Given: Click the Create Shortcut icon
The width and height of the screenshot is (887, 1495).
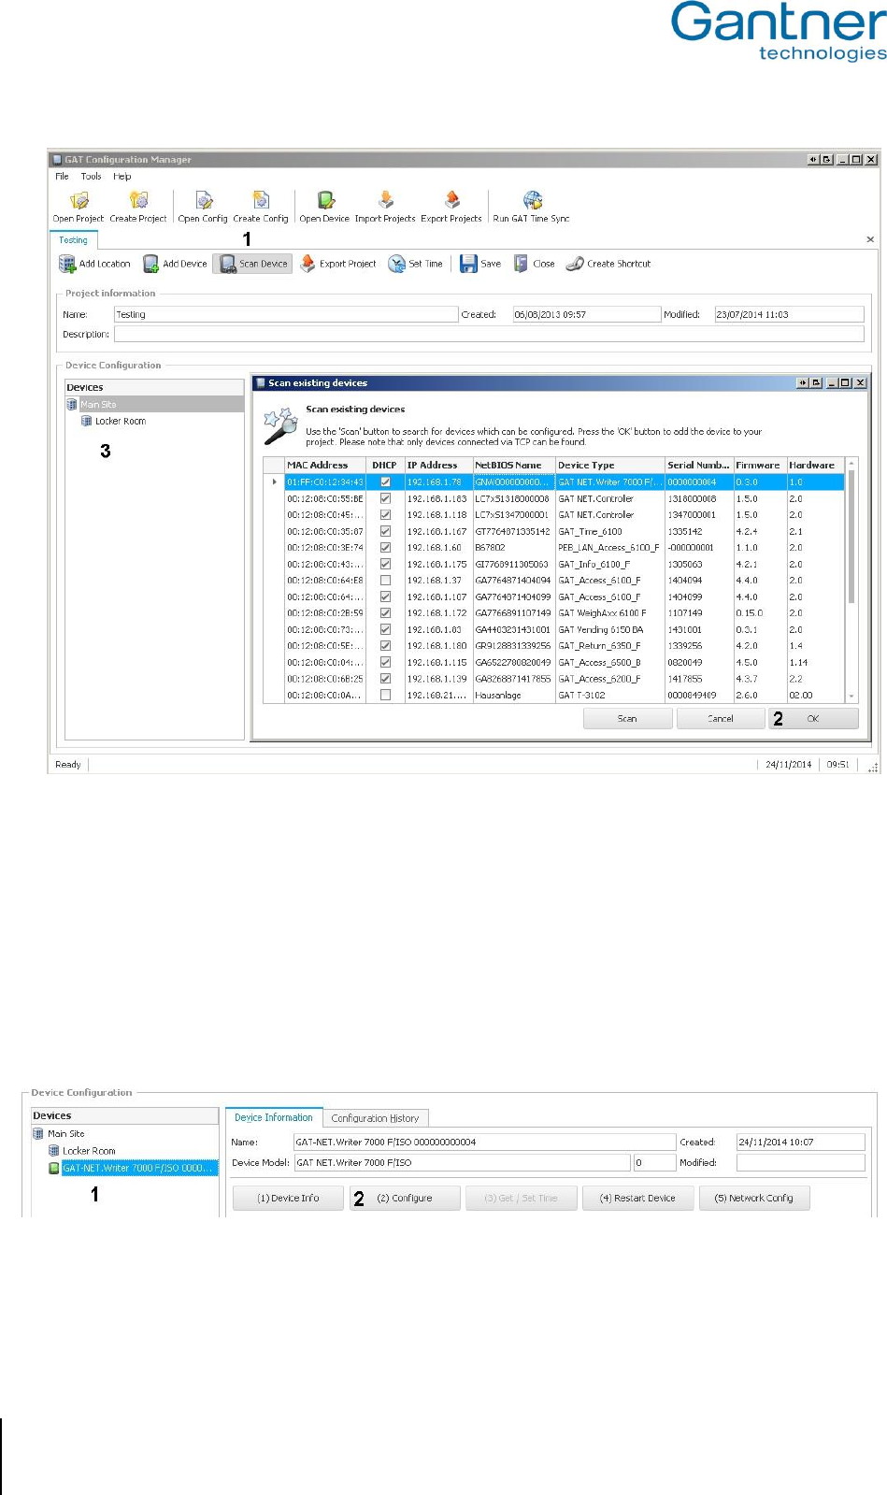Looking at the screenshot, I should 575,264.
